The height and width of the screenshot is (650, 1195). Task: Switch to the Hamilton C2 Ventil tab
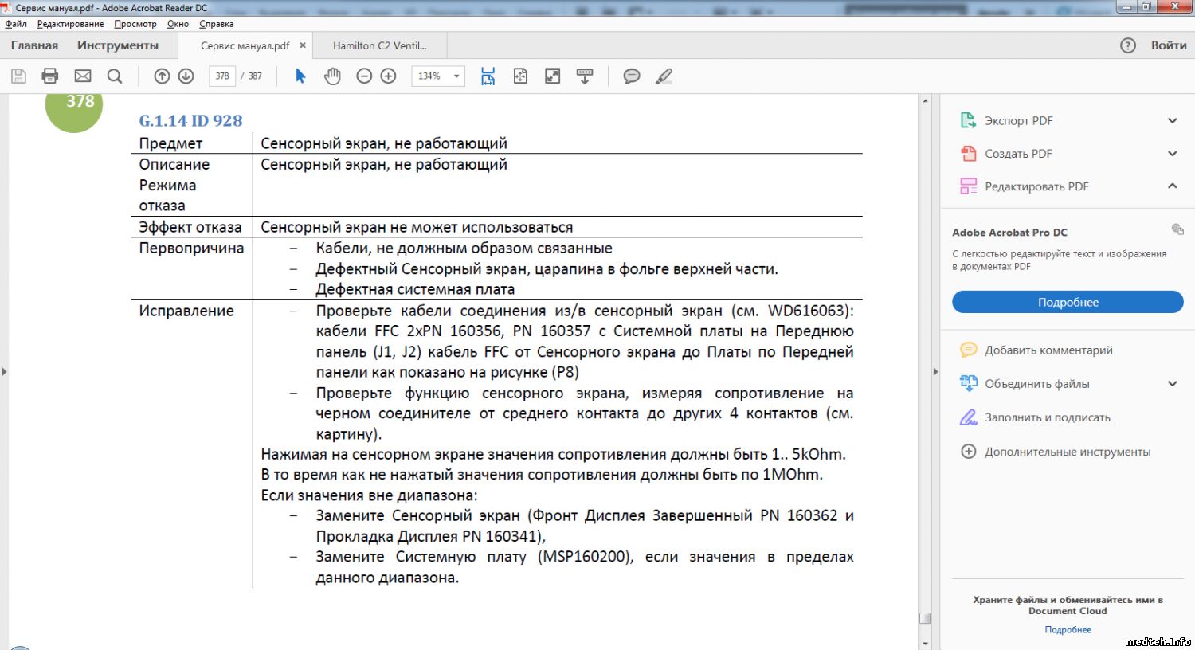pyautogui.click(x=379, y=45)
